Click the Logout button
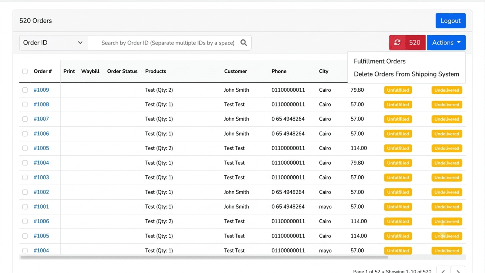Screen dimensions: 485x273 tap(450, 21)
